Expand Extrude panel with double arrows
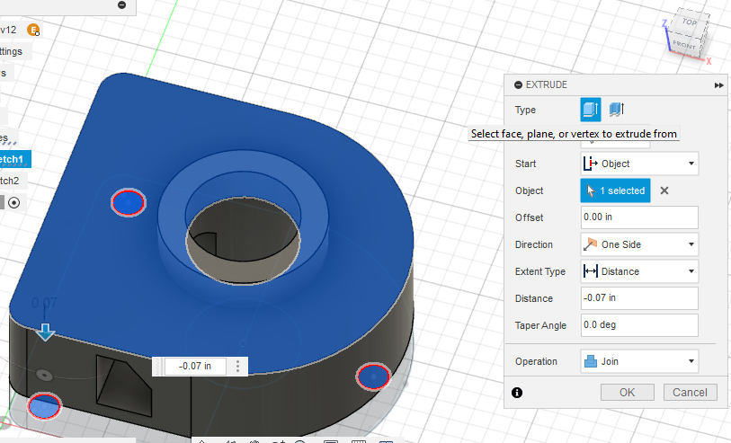 point(718,84)
